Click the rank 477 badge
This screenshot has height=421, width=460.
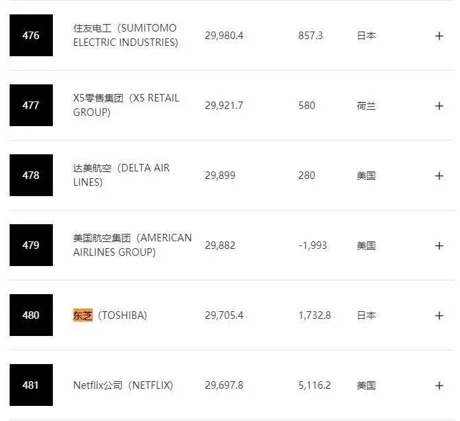tap(31, 106)
